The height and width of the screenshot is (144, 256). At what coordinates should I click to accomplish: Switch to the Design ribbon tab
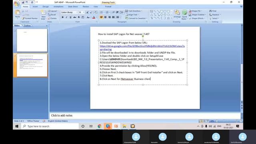tap(46, 7)
